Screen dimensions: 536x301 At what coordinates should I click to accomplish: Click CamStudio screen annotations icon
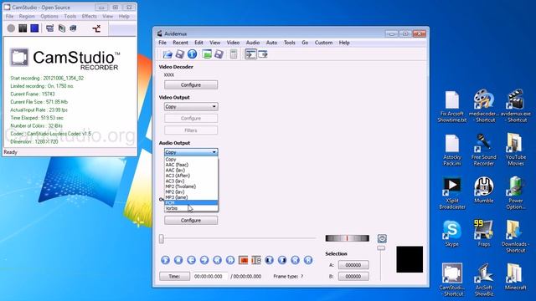pyautogui.click(x=73, y=28)
